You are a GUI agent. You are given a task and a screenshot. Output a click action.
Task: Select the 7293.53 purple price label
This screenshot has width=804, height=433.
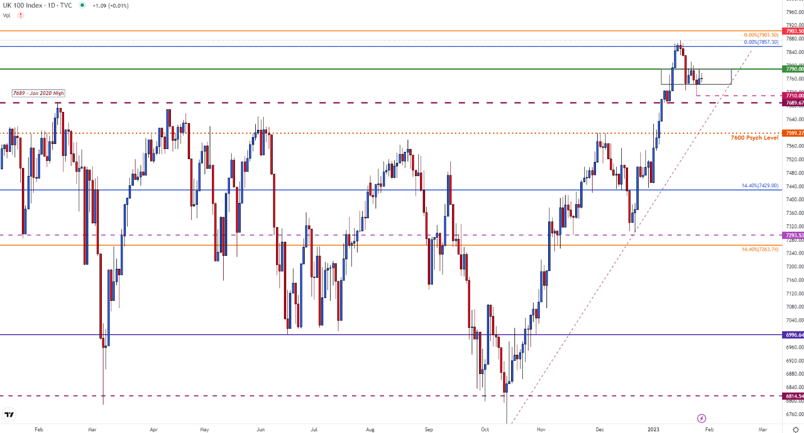click(793, 235)
